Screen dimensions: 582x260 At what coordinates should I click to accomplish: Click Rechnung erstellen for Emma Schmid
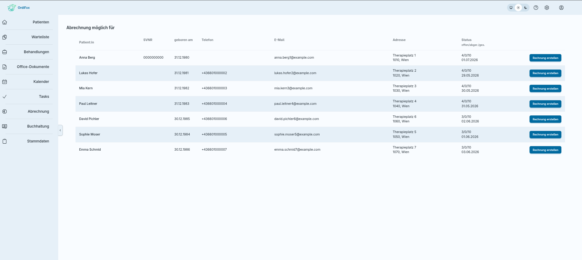click(545, 150)
